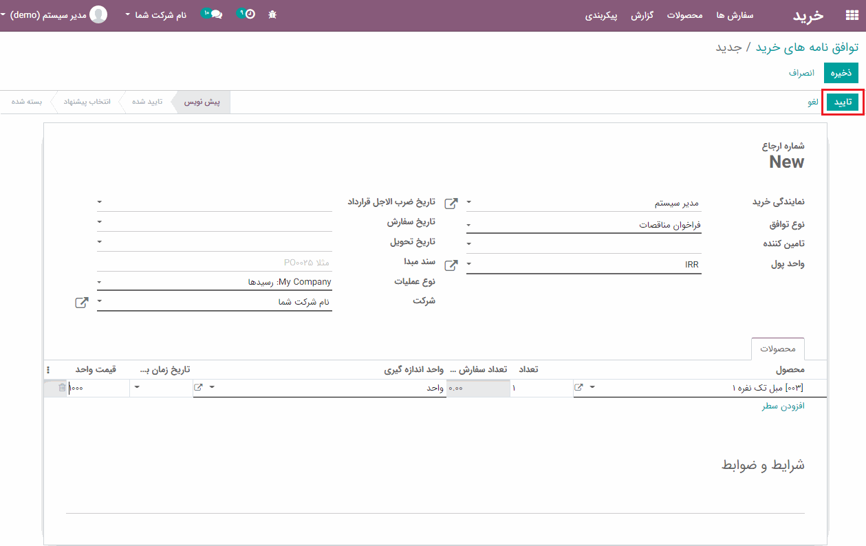This screenshot has height=546, width=866.
Task: Click the لغو cancel button
Action: 813,102
